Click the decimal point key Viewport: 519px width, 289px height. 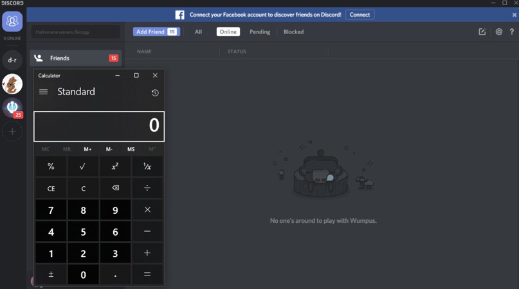pyautogui.click(x=115, y=274)
